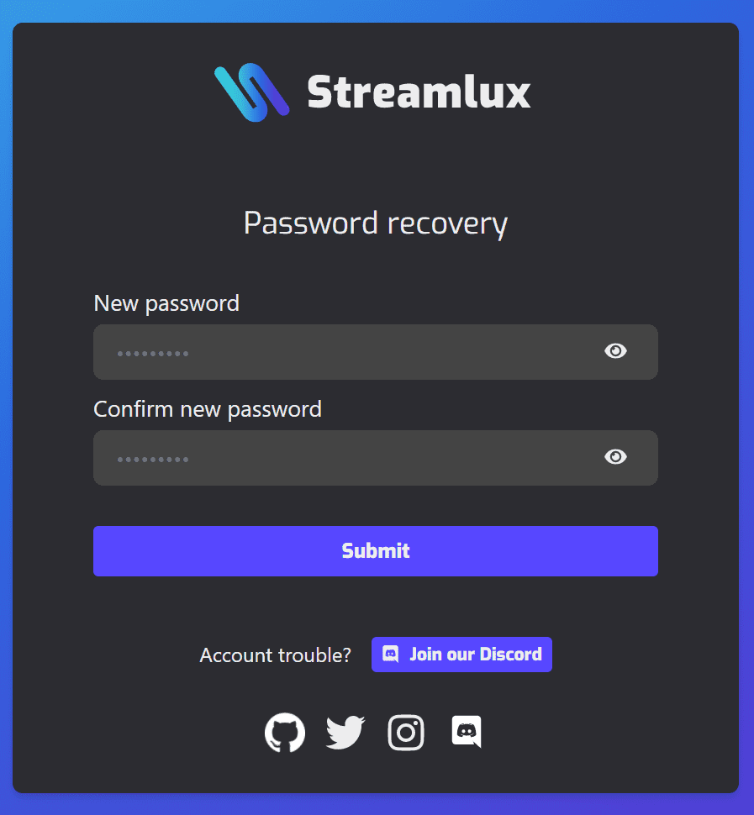Click the Password recovery heading

(376, 224)
